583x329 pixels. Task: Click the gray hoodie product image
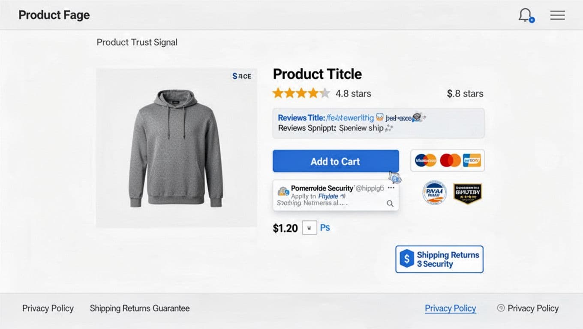pyautogui.click(x=177, y=146)
